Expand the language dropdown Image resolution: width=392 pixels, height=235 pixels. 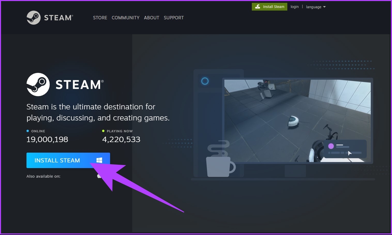click(x=316, y=7)
